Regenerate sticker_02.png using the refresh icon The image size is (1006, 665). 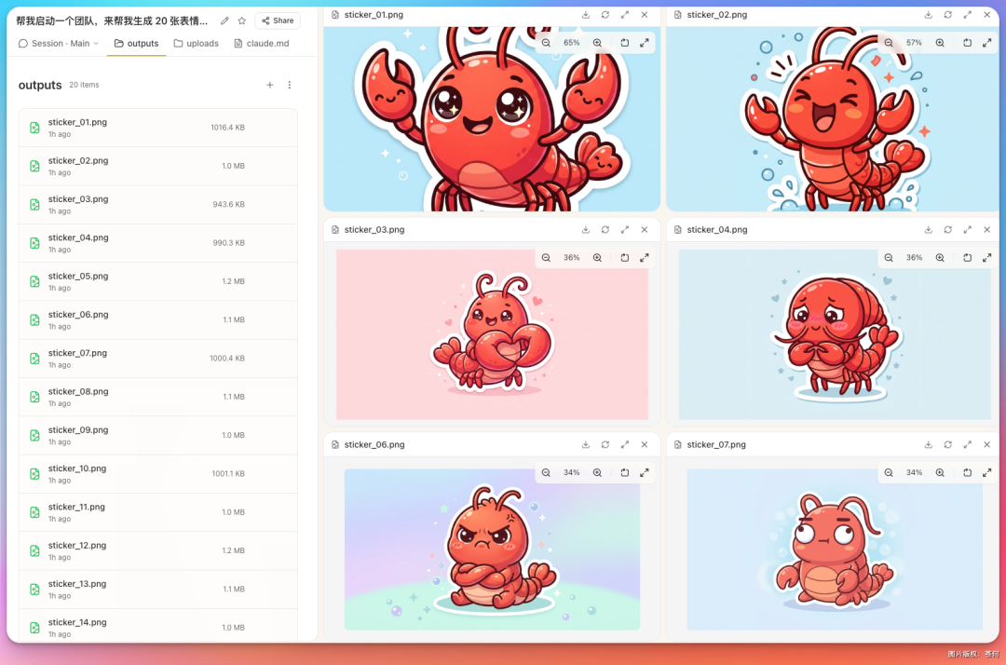coord(947,15)
